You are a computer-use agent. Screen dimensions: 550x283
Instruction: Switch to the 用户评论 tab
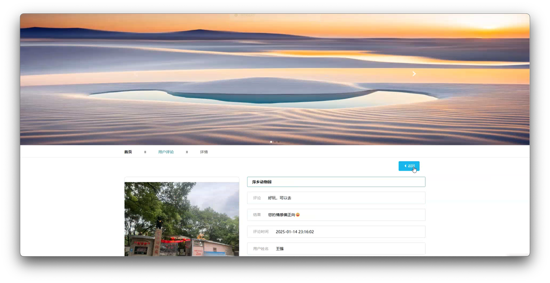coord(166,152)
